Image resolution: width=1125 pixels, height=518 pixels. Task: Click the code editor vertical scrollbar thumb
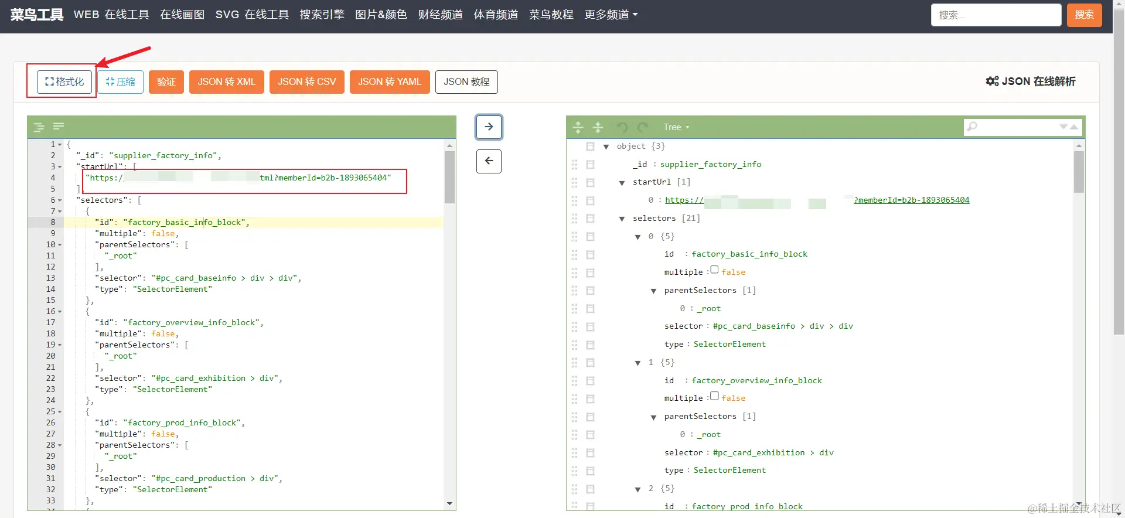click(449, 177)
